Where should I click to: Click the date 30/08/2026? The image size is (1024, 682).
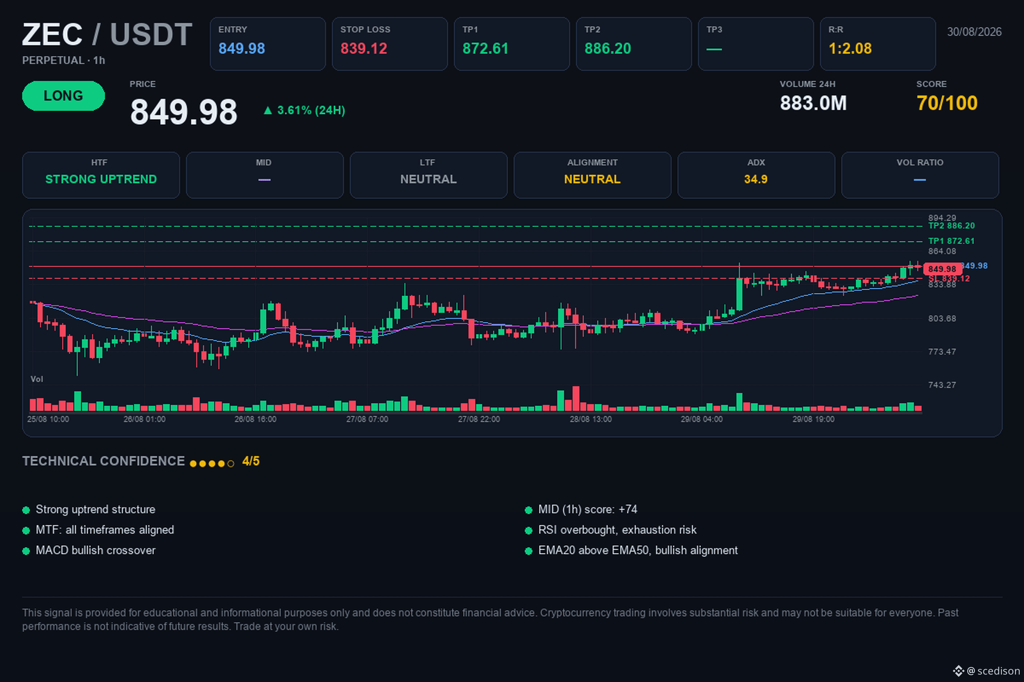click(x=975, y=32)
